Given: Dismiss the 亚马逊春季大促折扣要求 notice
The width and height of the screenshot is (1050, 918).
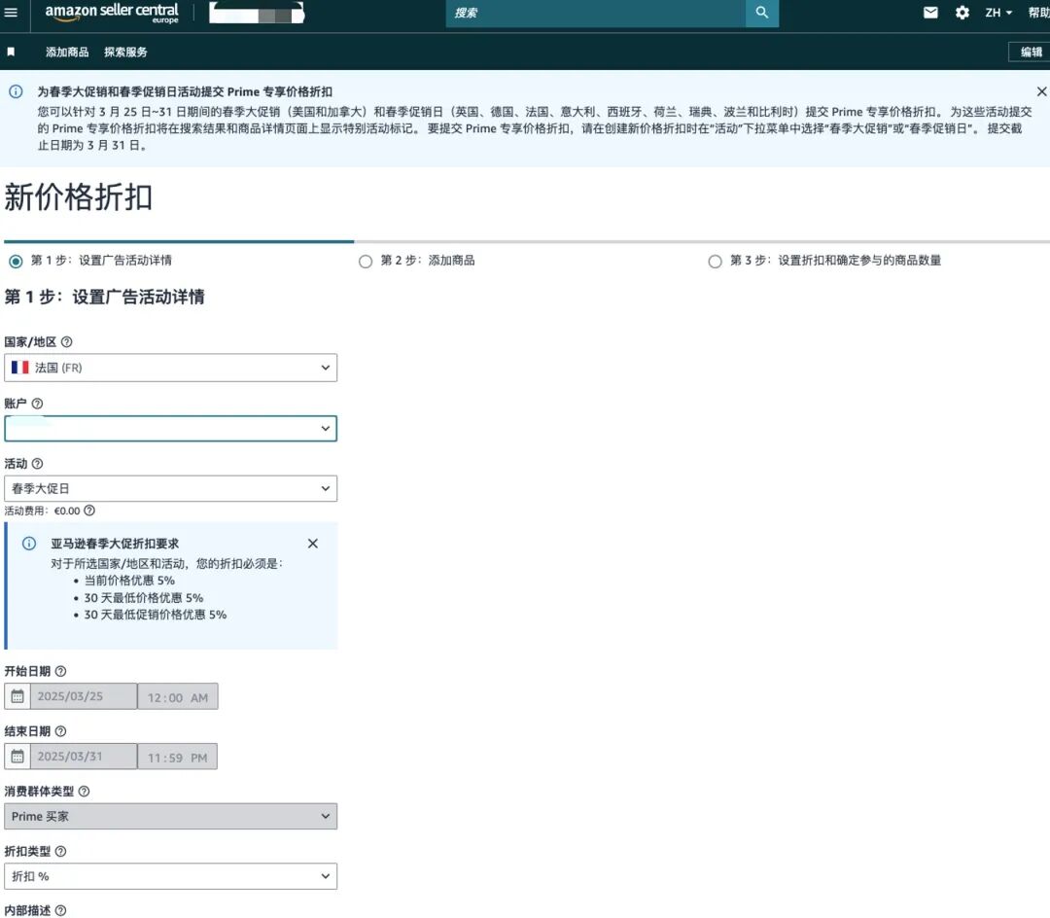Looking at the screenshot, I should tap(313, 544).
